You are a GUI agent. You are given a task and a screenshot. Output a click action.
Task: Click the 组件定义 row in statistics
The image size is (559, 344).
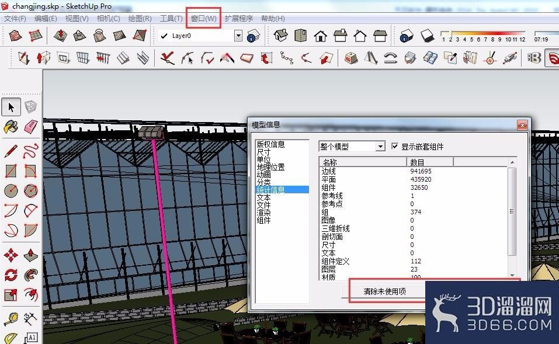pos(414,261)
